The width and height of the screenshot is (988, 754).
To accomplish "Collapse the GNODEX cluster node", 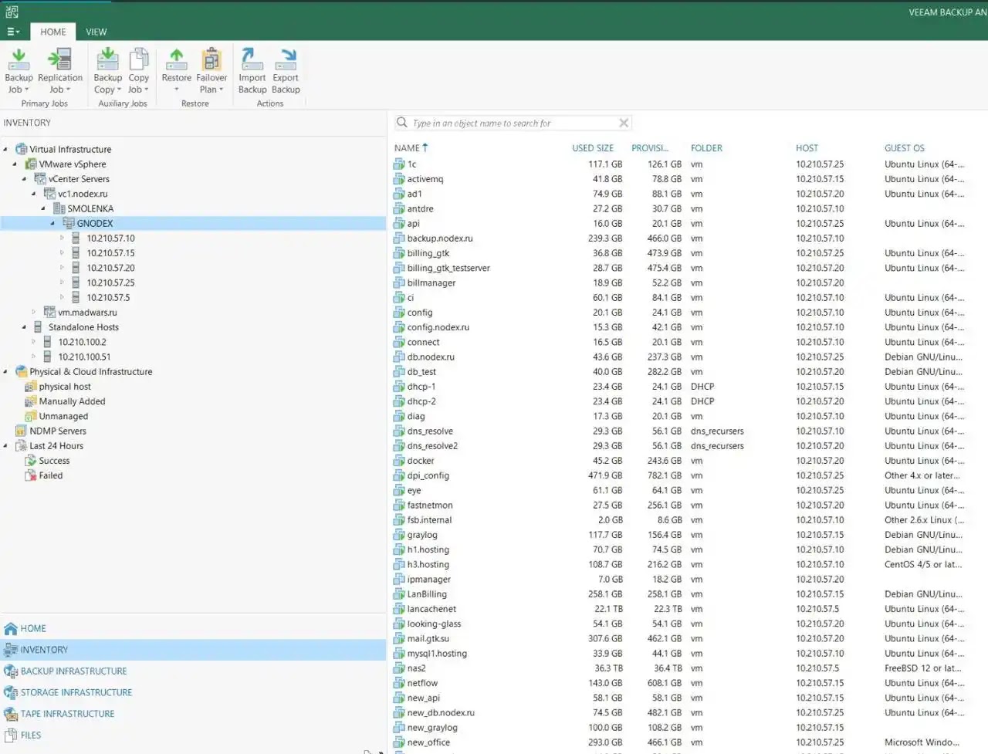I will (x=52, y=224).
